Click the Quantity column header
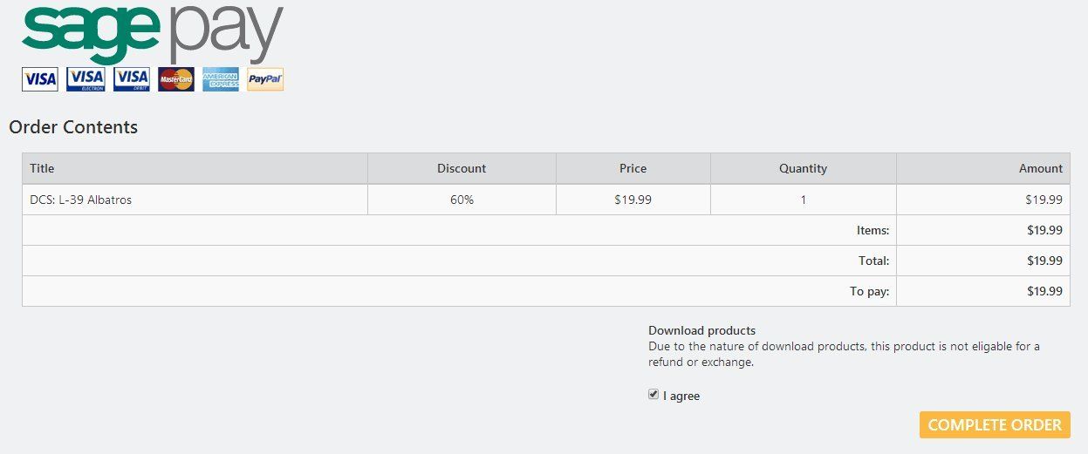Screen dimensions: 1088x454 pyautogui.click(x=803, y=168)
